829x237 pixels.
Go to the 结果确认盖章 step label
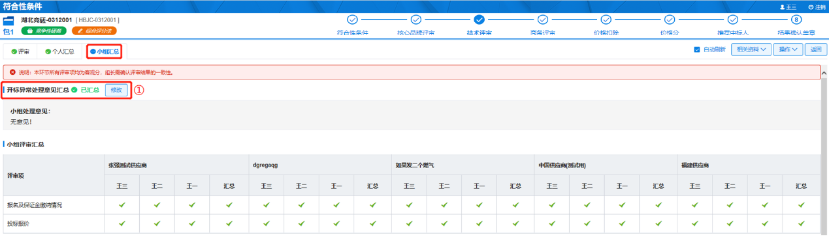796,33
